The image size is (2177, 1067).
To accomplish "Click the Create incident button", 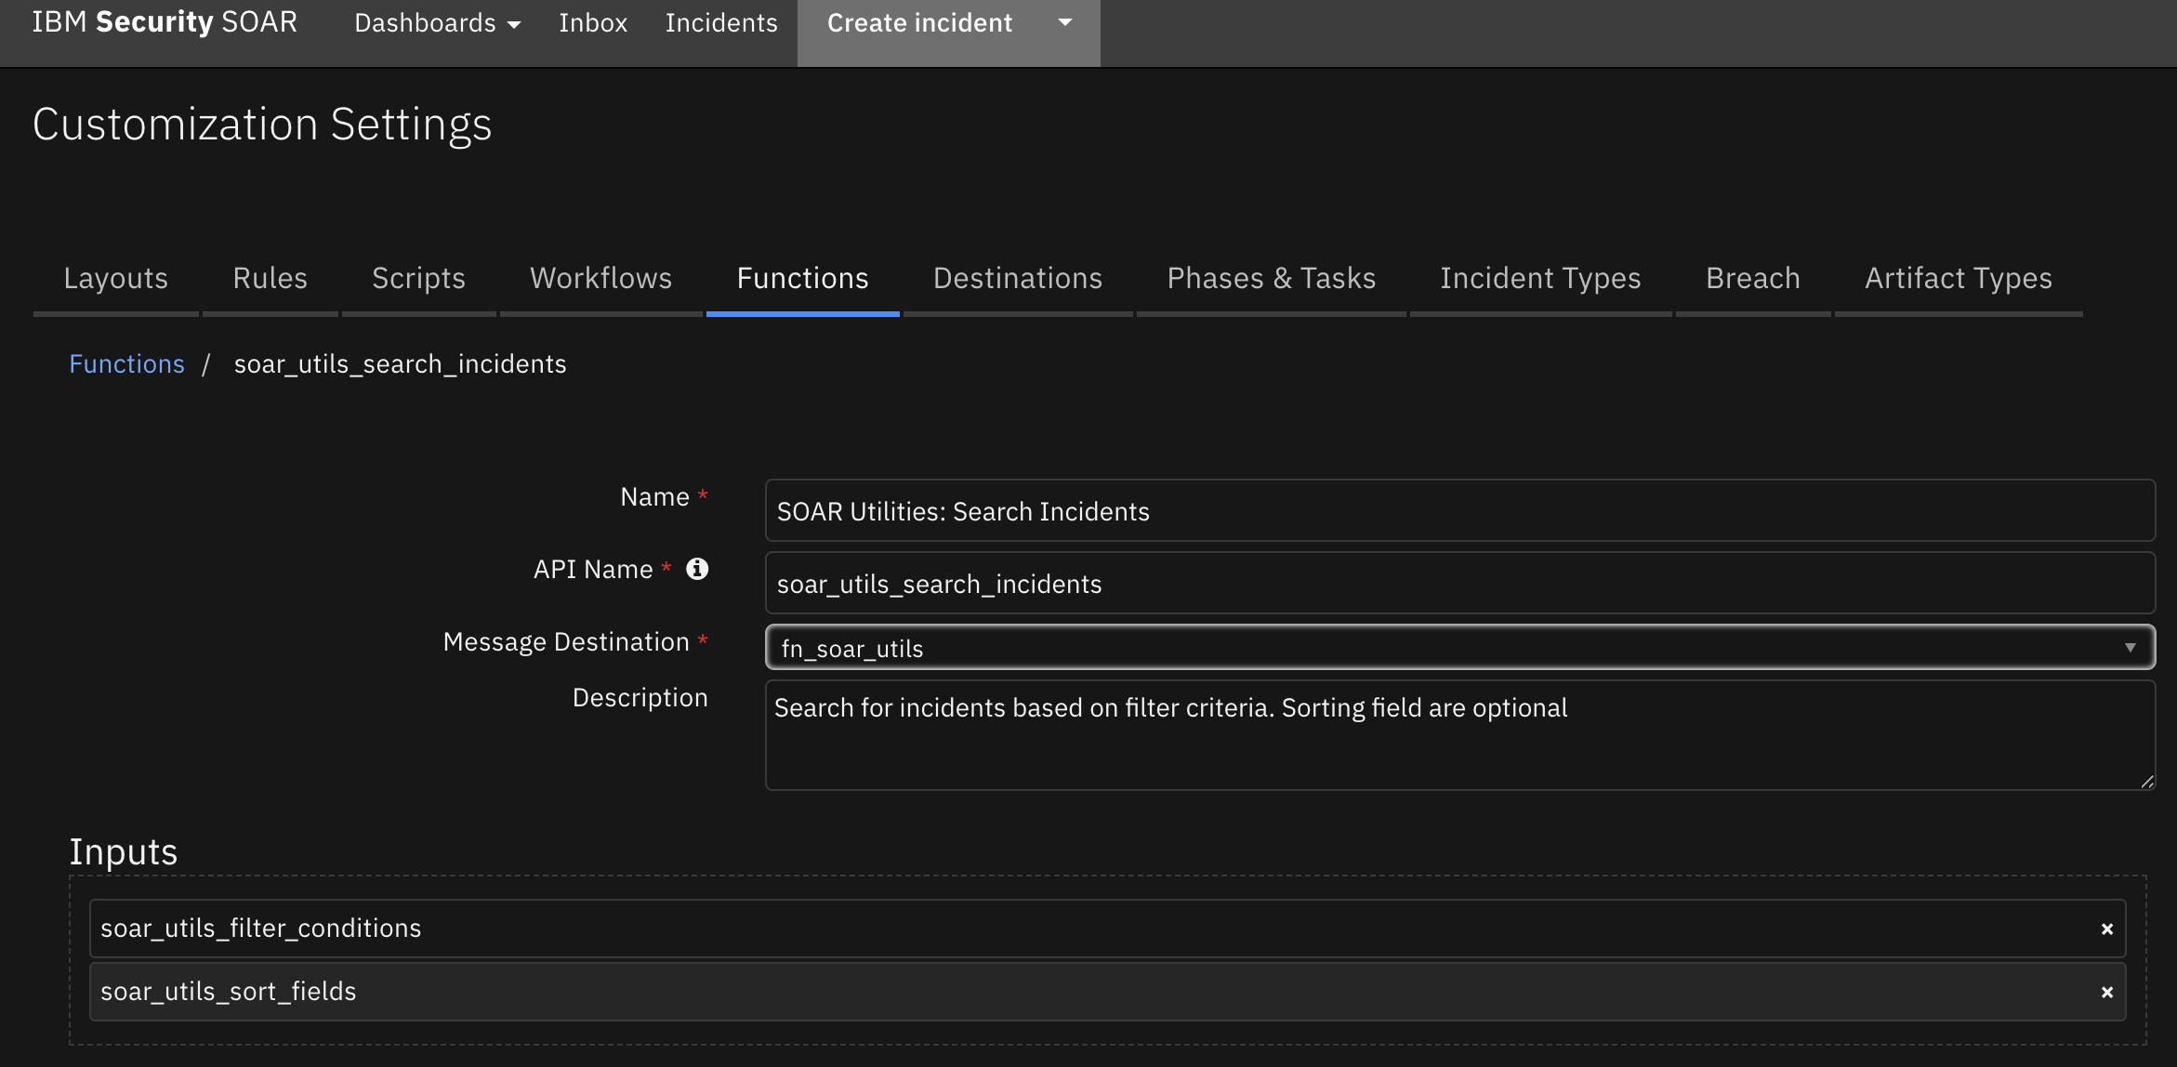I will (919, 22).
